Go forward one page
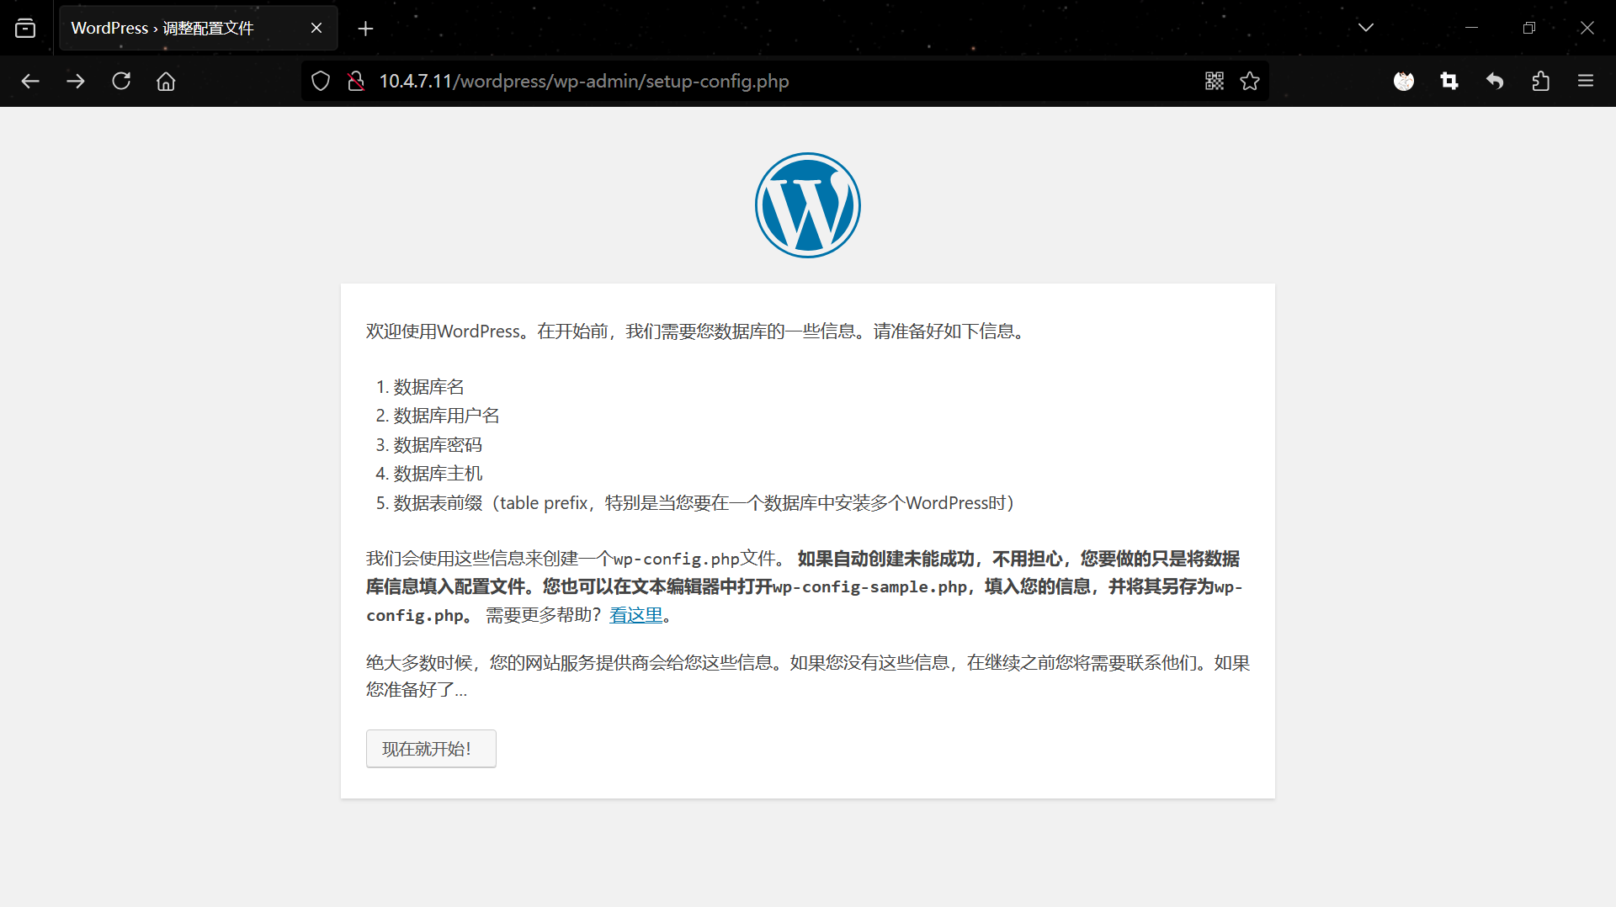 coord(76,81)
